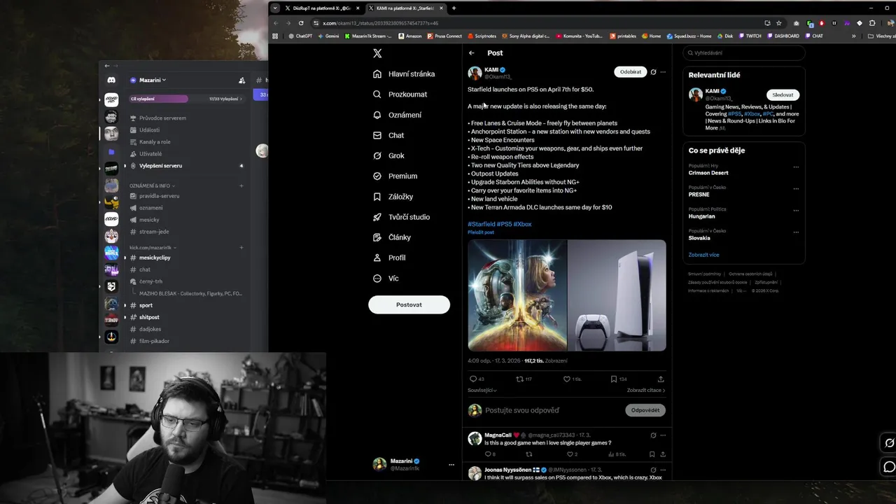Click the Postujte svou odpověď reply field

522,410
